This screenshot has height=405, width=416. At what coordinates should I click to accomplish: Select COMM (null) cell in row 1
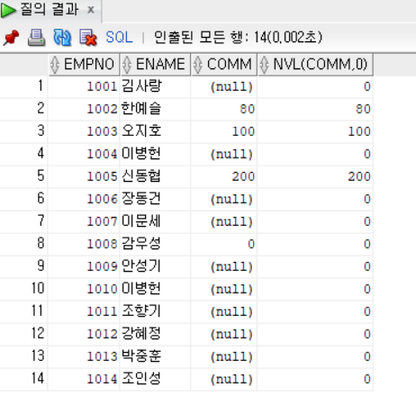224,86
